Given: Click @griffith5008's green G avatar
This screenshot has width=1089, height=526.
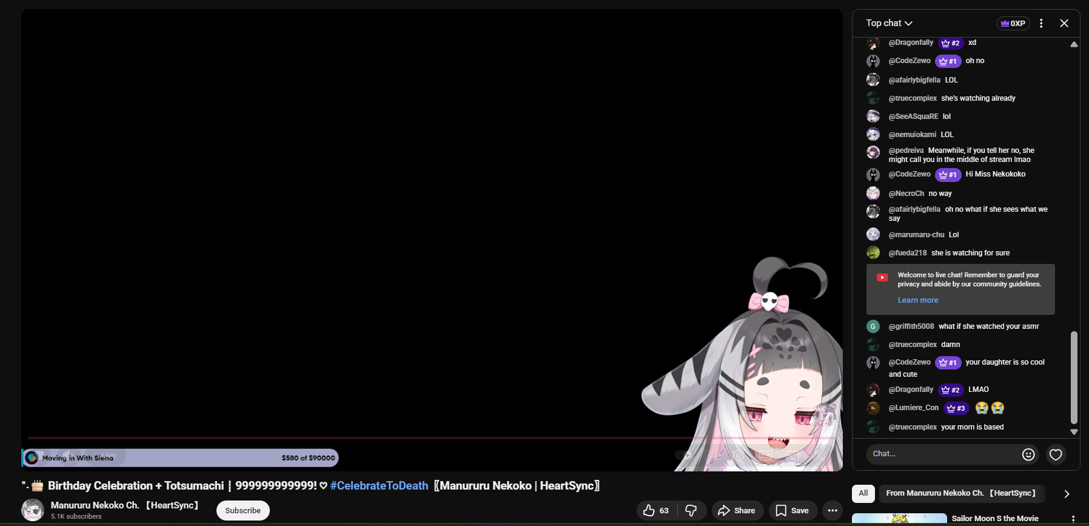Looking at the screenshot, I should pos(873,326).
